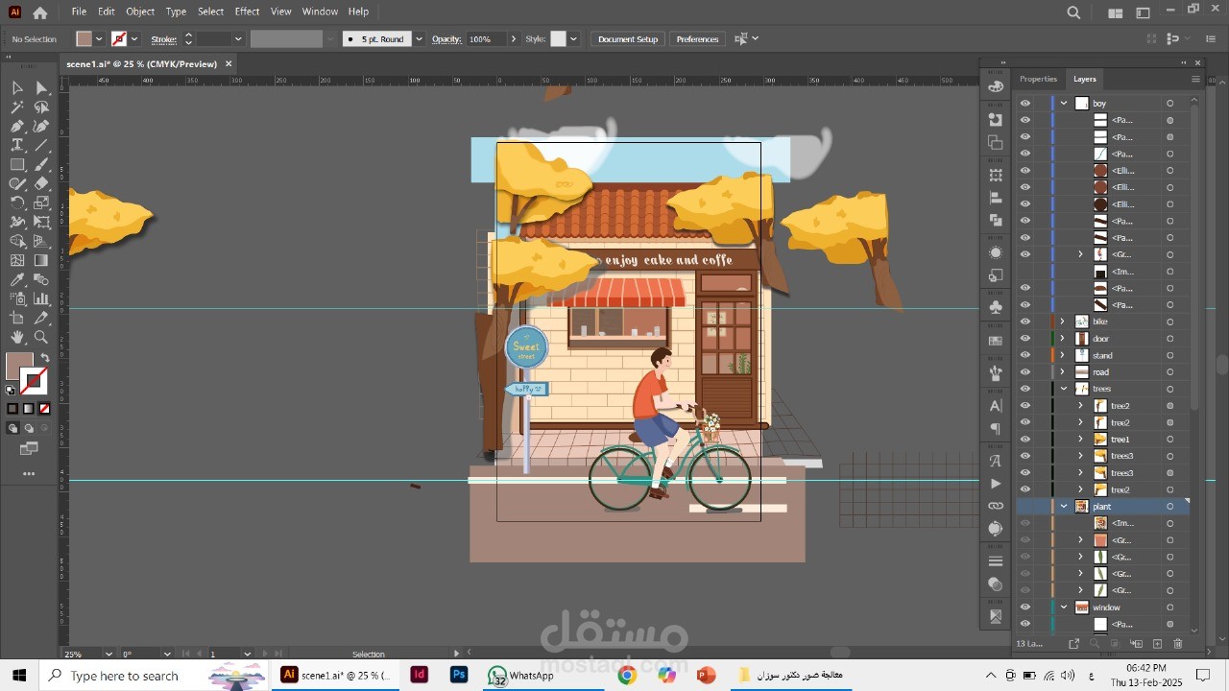Select the Pen tool
Viewport: 1229px width, 691px height.
coord(17,126)
